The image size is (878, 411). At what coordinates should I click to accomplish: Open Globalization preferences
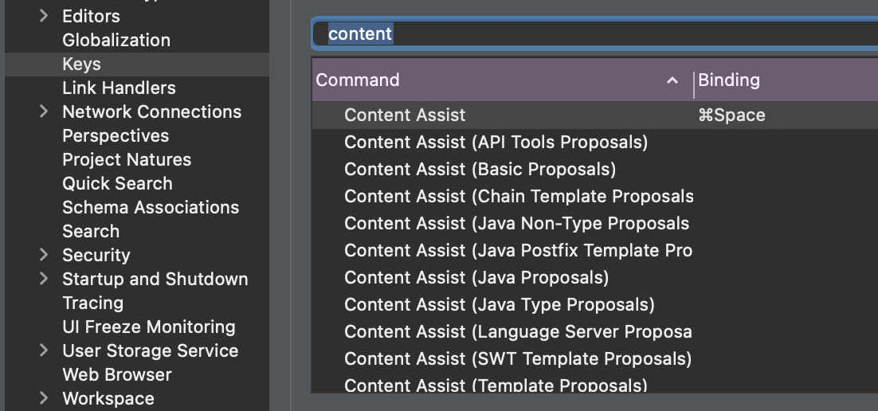tap(116, 40)
